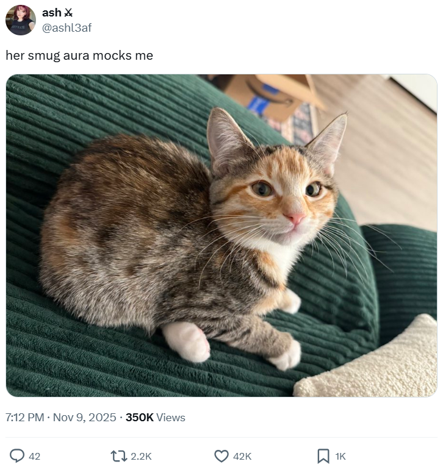Click the Views label in the tweet footer

[x=171, y=418]
